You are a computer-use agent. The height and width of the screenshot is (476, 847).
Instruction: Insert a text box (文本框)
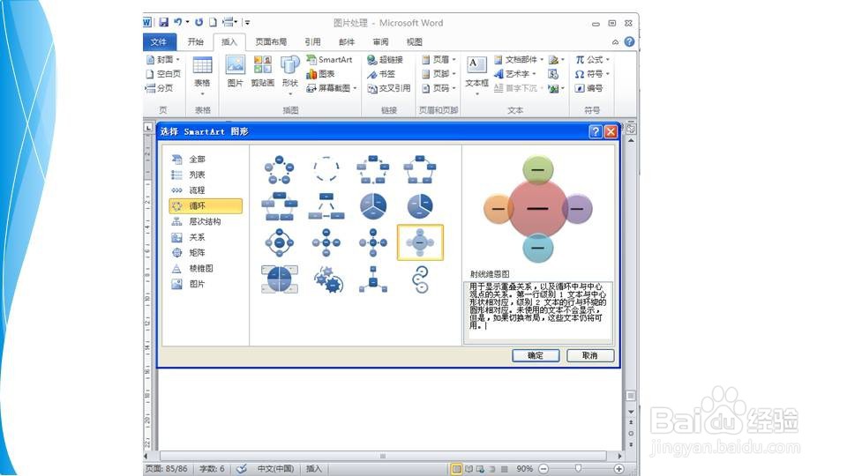point(476,74)
